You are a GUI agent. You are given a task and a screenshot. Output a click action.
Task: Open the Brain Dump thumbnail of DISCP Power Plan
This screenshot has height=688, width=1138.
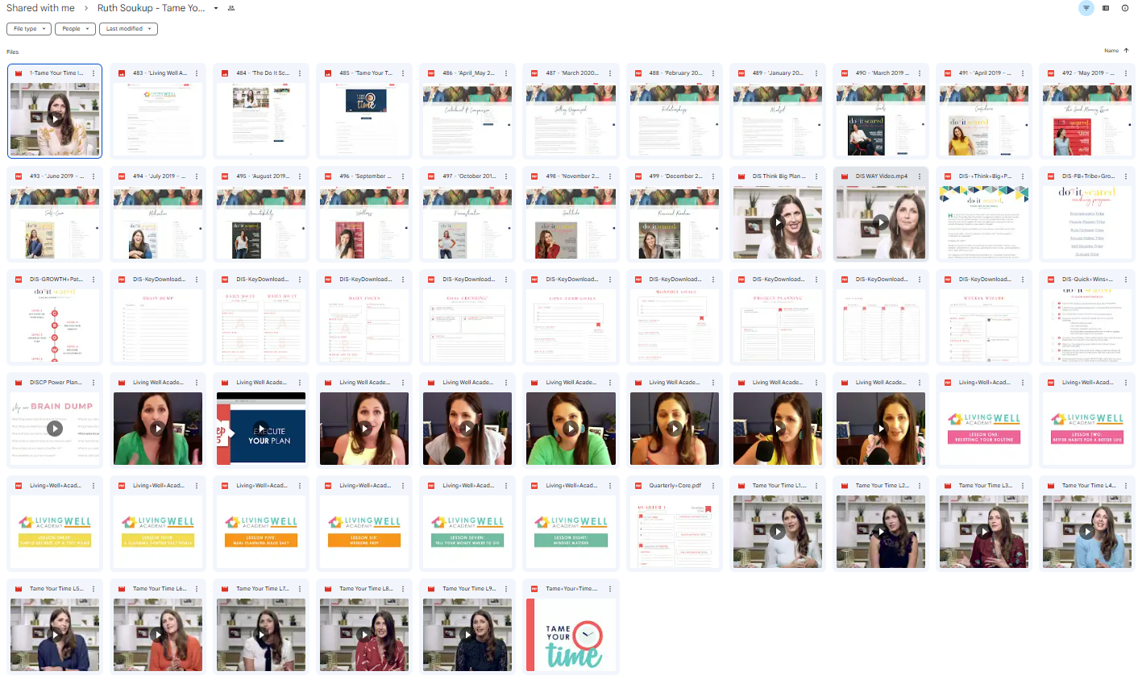pos(55,429)
